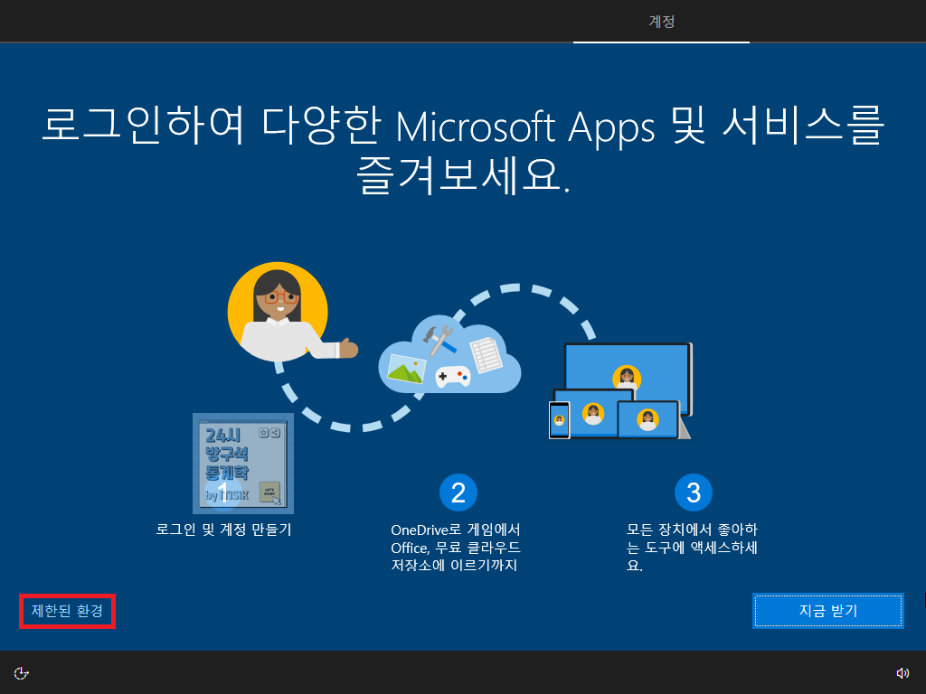This screenshot has height=694, width=926.
Task: Click the cloud apps illustration
Action: pos(449,354)
